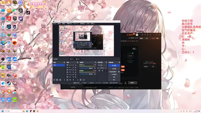
Task: Open scene filters icon in Scenes panel
Action: point(60,80)
